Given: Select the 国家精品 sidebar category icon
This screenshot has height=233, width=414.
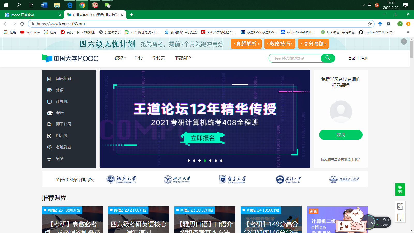Looking at the screenshot, I should (x=49, y=78).
